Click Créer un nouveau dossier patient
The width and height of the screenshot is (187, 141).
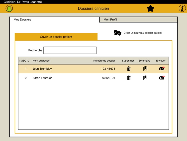(143, 33)
